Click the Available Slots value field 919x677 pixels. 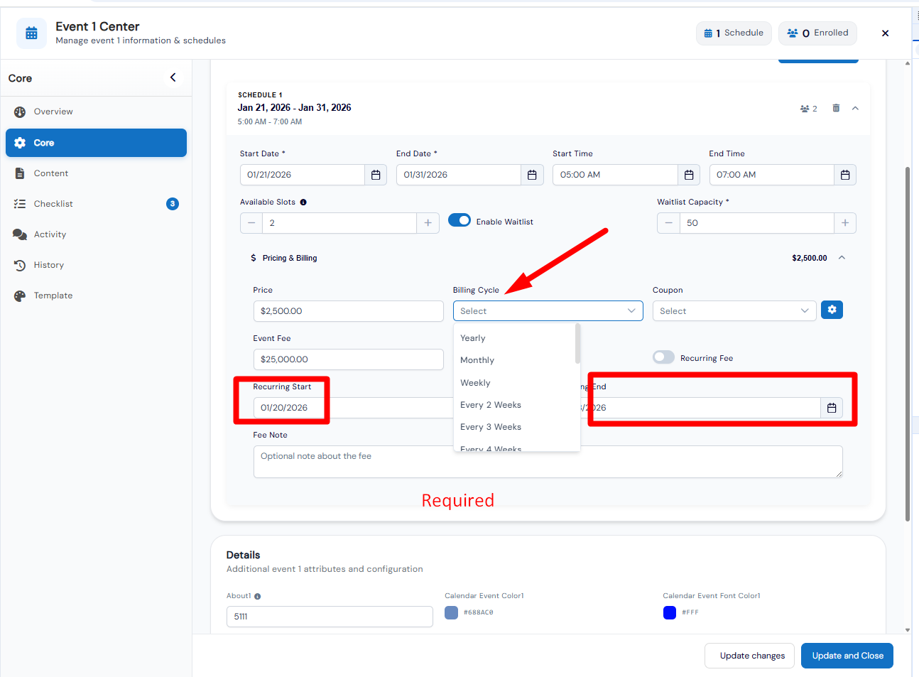(339, 223)
